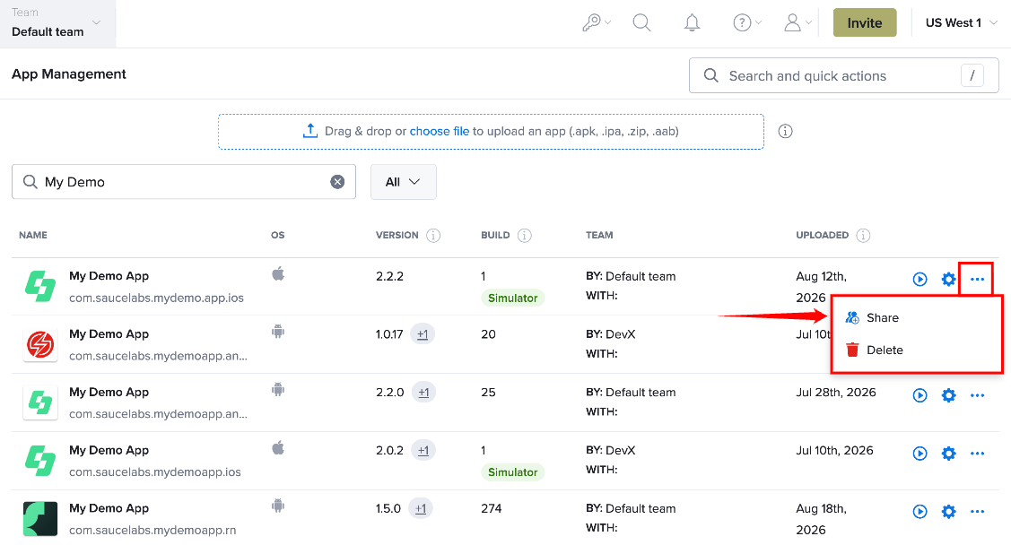The image size is (1011, 545).
Task: Click the choose file link
Action: [439, 132]
